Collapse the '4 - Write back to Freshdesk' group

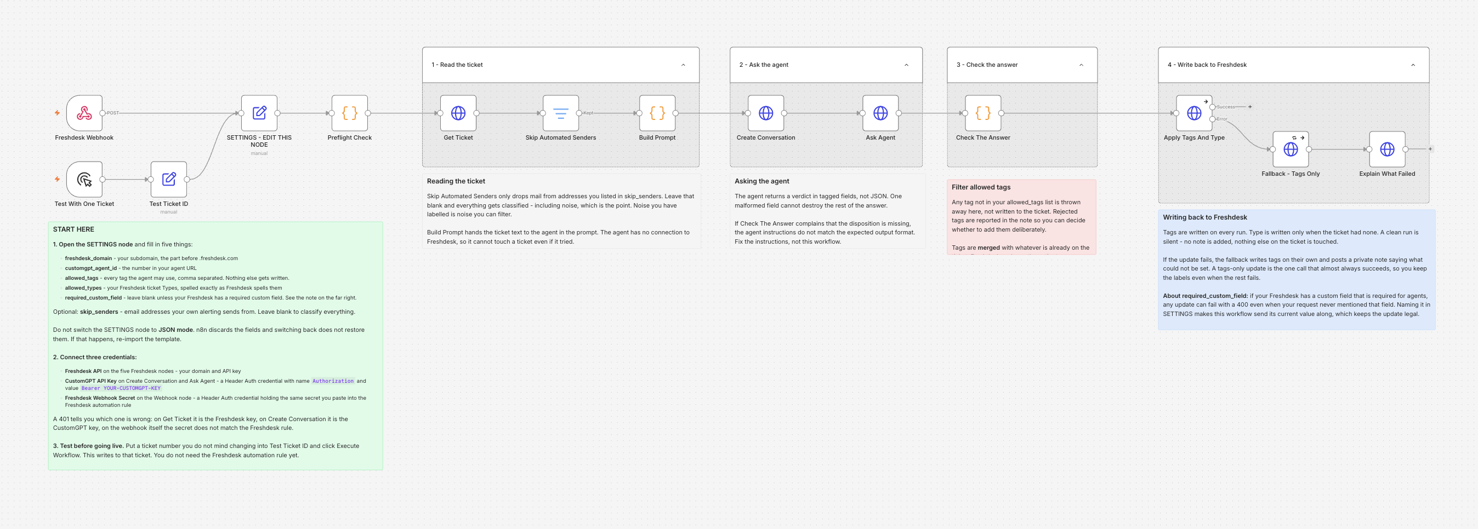1413,65
